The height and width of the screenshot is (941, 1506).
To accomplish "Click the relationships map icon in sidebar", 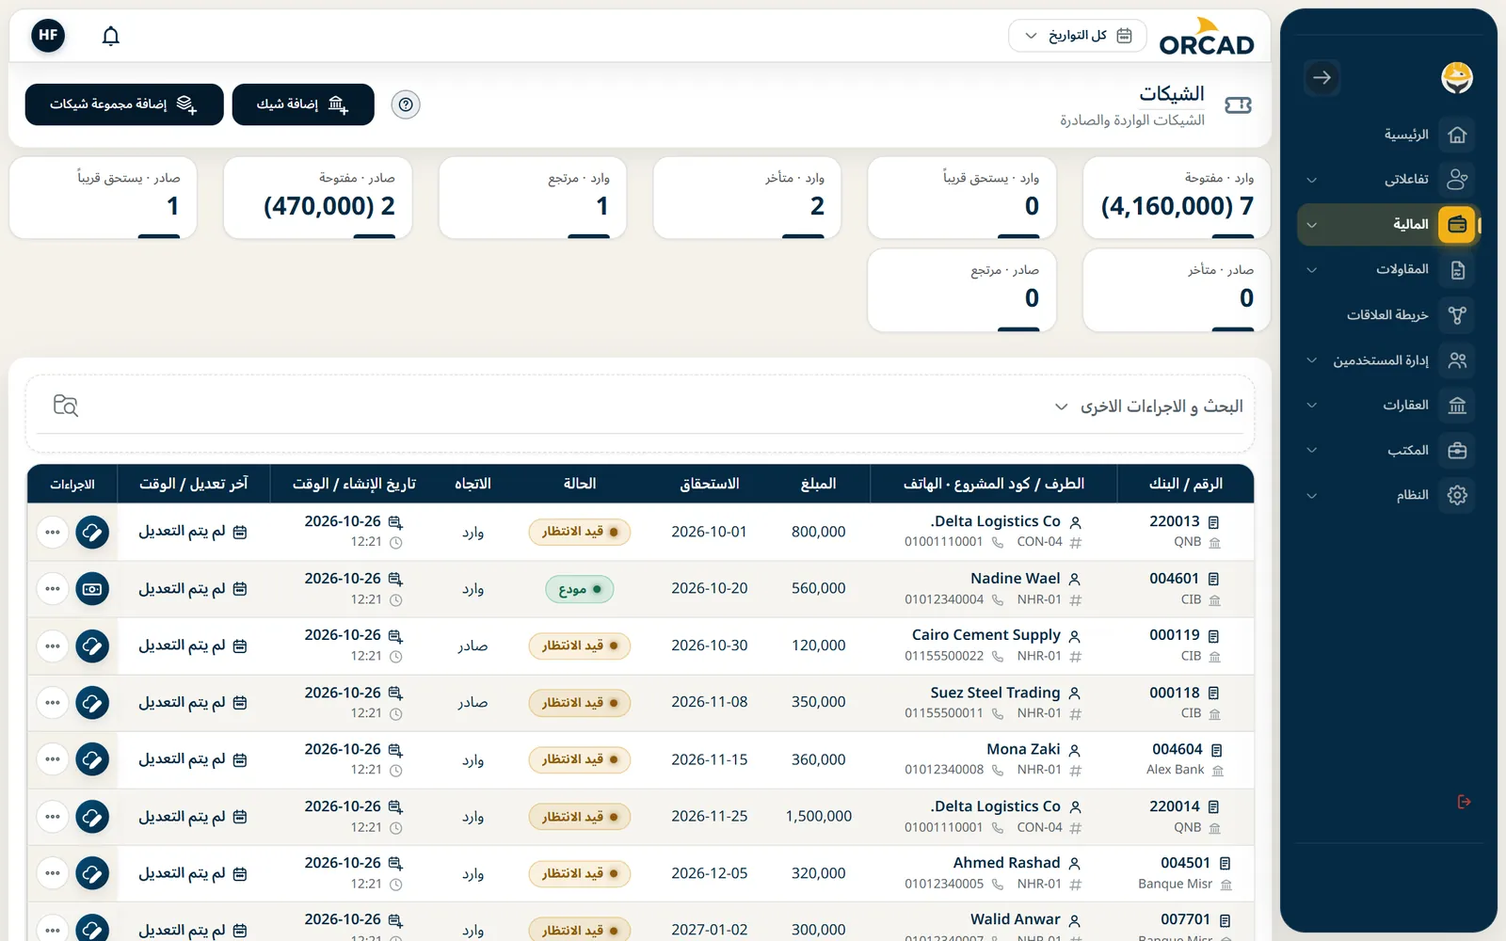I will pos(1457,315).
